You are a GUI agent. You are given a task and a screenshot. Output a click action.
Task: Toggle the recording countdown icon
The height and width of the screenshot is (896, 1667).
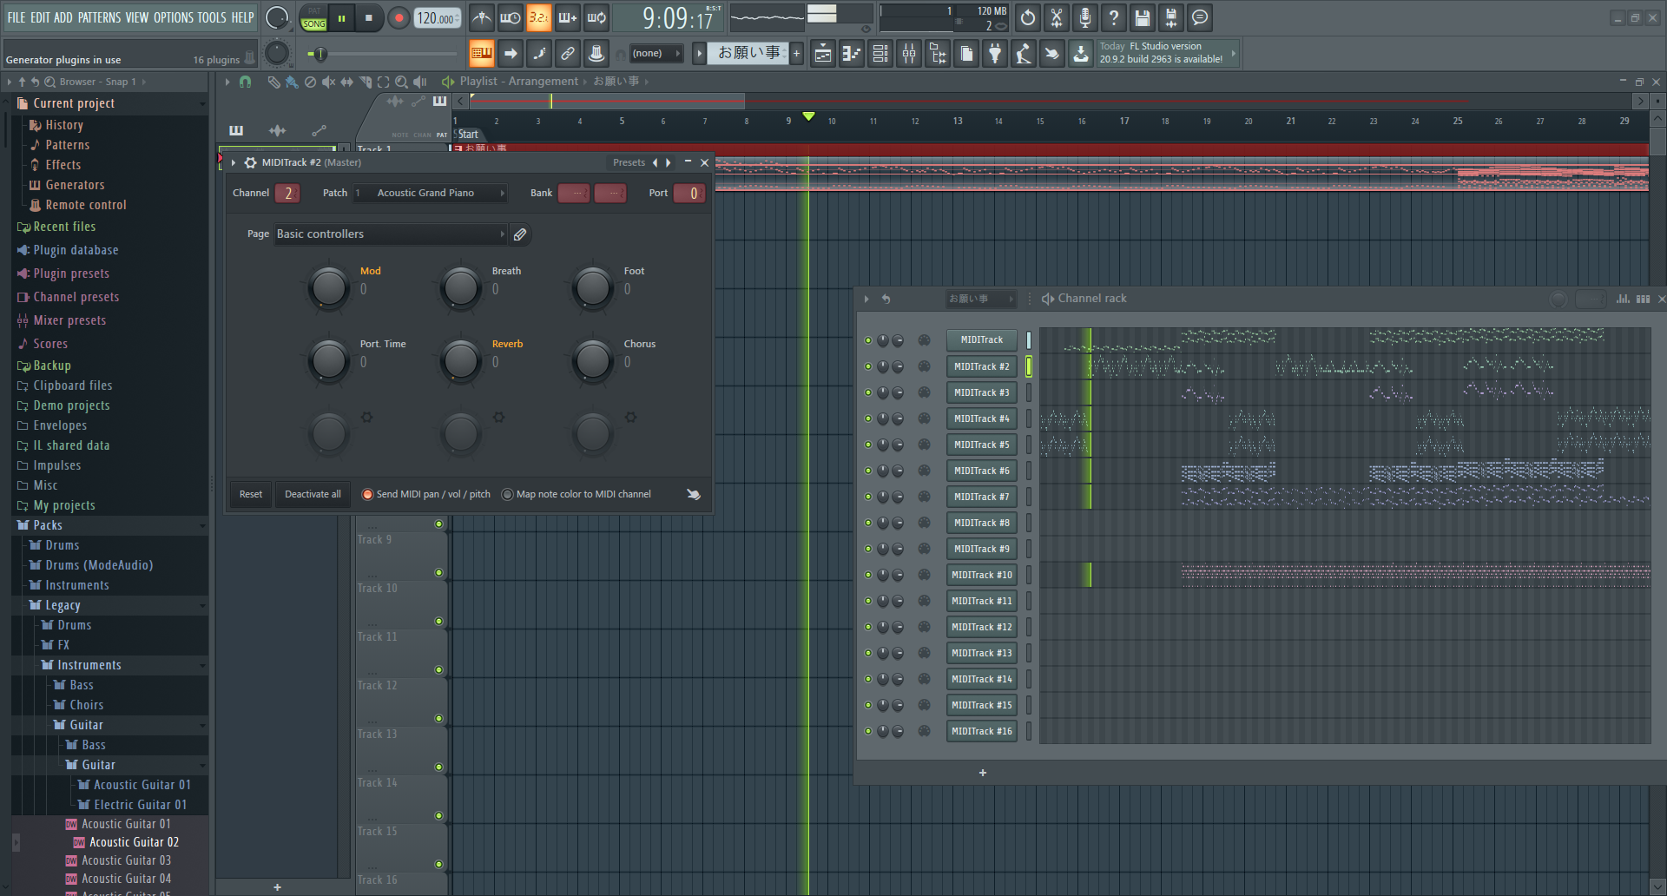[x=539, y=17]
